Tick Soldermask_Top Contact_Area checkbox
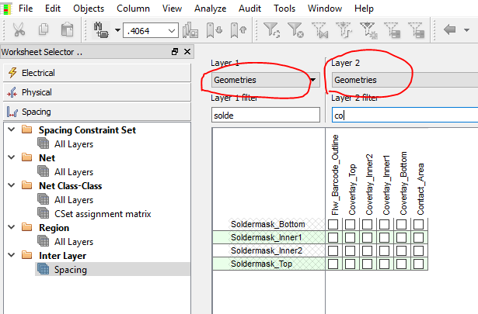This screenshot has height=314, width=478. [418, 264]
